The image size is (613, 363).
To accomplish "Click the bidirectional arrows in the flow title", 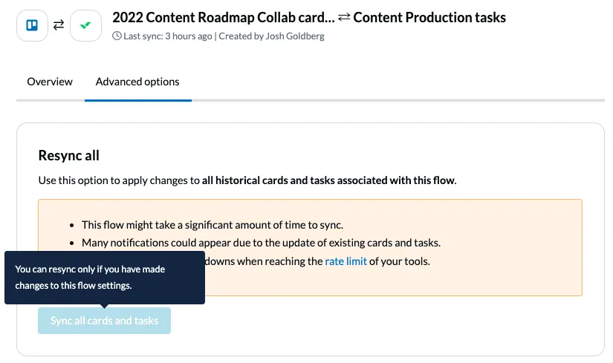I will (343, 16).
